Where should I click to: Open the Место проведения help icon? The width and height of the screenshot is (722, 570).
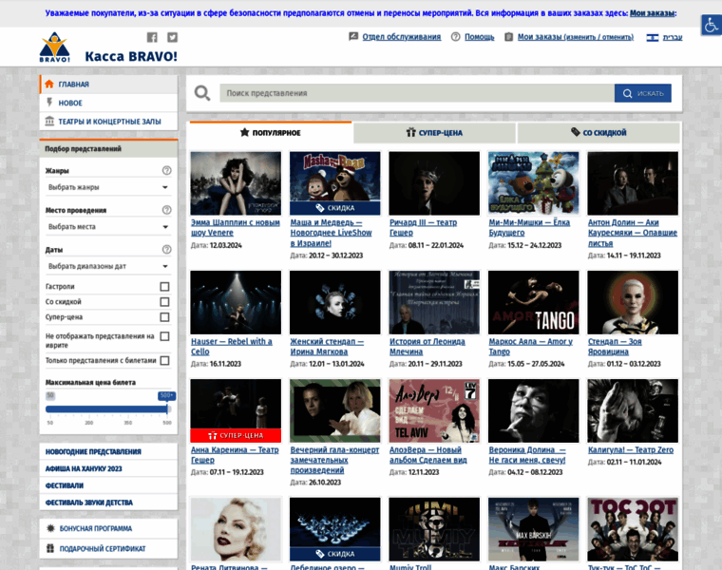[166, 210]
